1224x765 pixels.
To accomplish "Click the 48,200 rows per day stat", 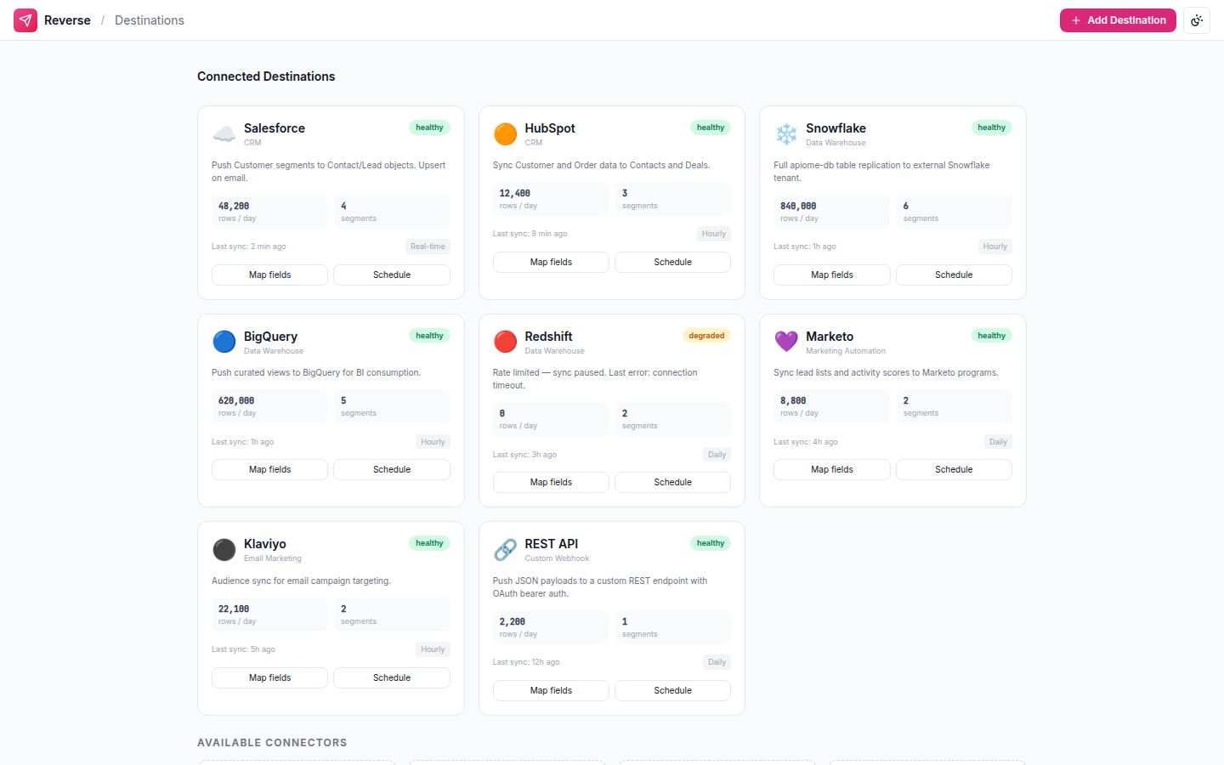I will 269,212.
